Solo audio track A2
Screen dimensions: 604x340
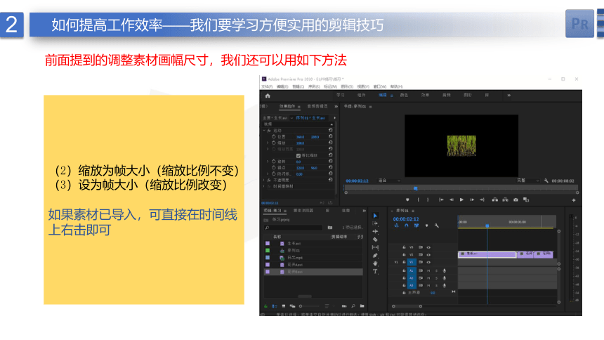point(436,278)
